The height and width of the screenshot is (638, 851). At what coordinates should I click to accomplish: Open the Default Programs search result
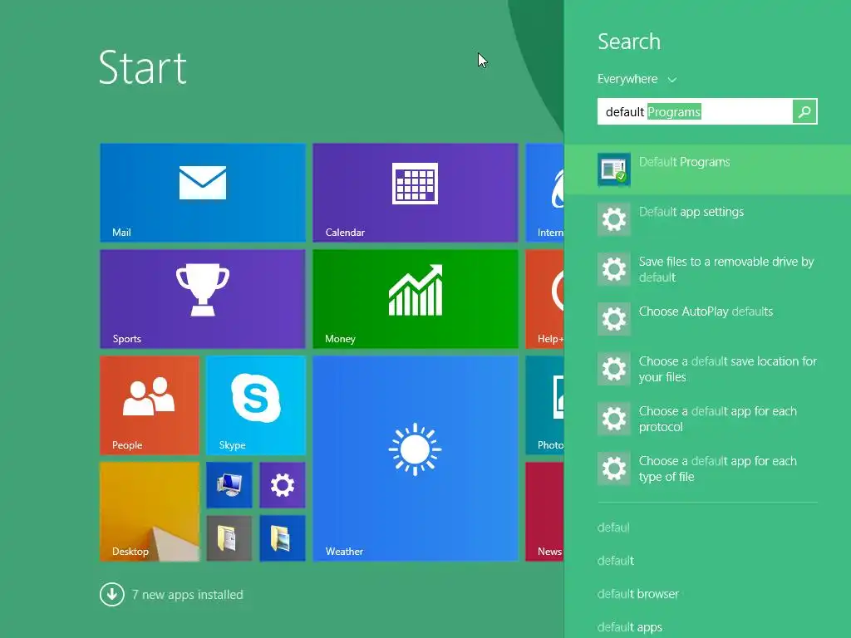pos(708,169)
